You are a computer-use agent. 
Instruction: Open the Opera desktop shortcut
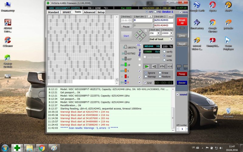pyautogui.click(x=213, y=7)
